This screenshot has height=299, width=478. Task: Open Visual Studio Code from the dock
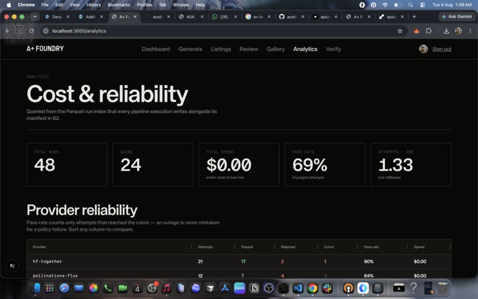pos(298,288)
